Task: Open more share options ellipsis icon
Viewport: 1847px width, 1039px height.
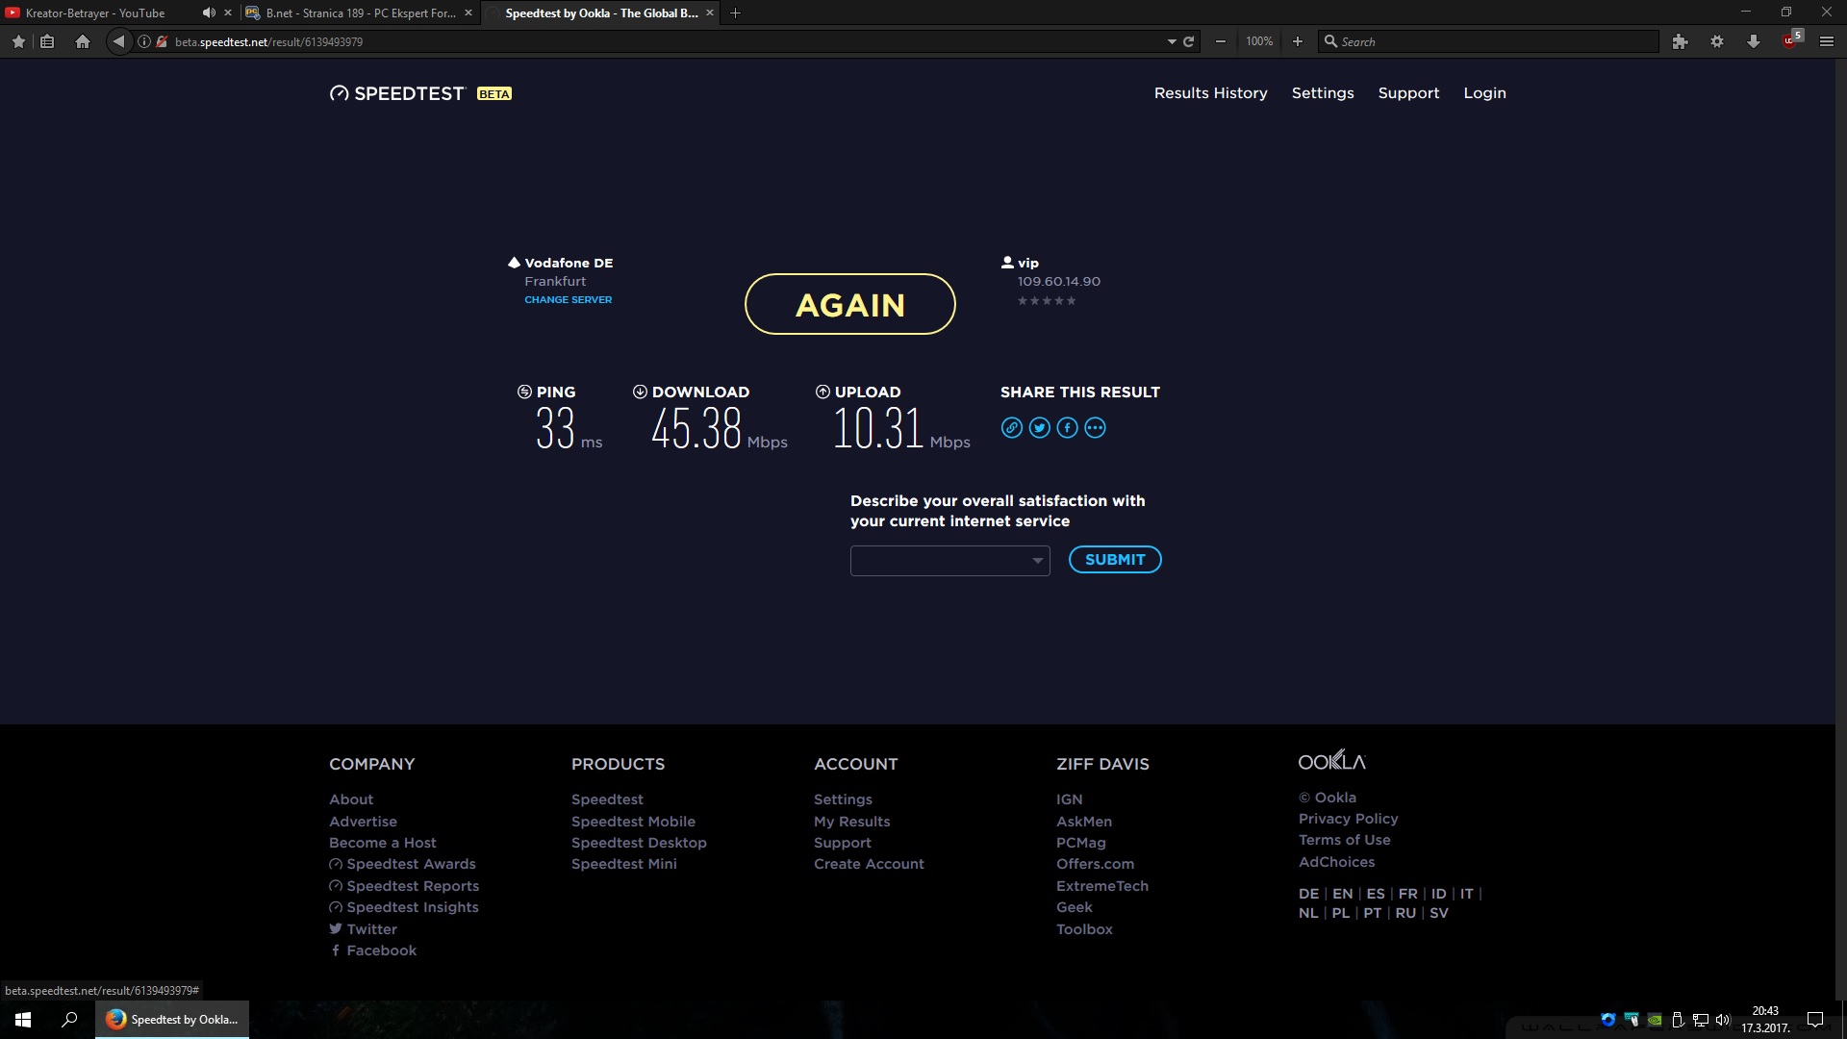Action: [x=1095, y=428]
